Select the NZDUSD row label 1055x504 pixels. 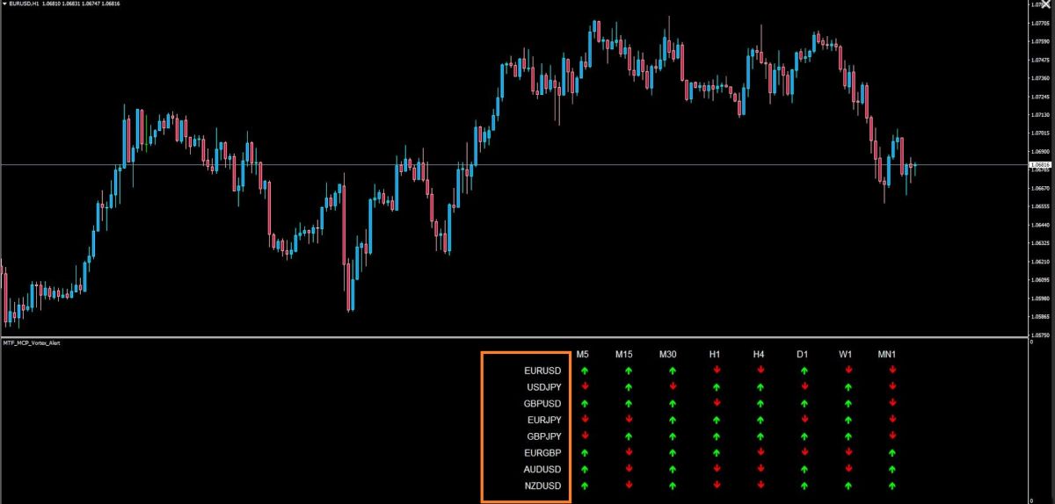click(x=542, y=485)
